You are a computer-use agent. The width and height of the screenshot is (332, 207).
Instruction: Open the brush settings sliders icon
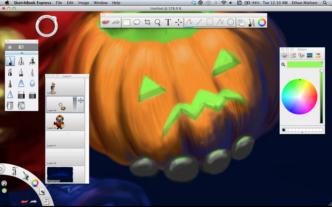[x=21, y=47]
